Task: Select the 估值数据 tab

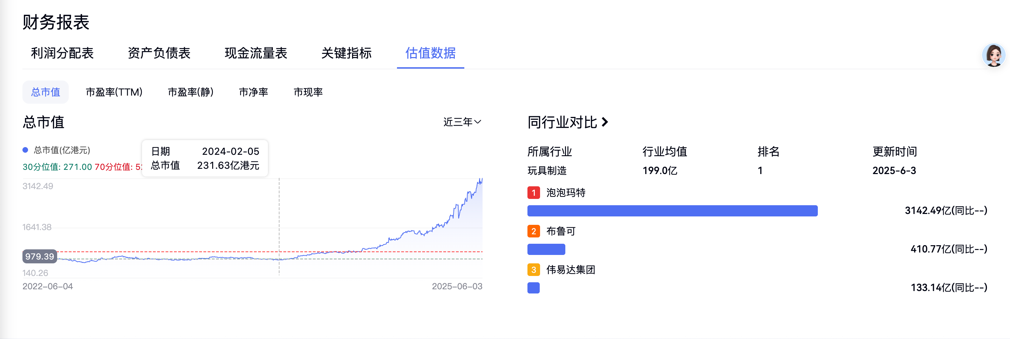Action: [430, 53]
